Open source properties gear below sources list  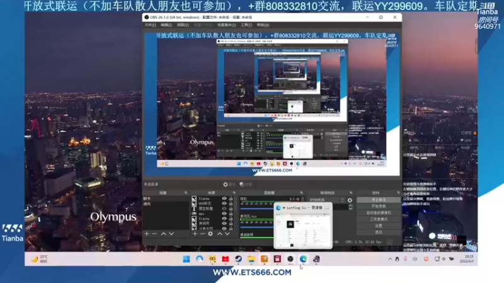(x=210, y=234)
